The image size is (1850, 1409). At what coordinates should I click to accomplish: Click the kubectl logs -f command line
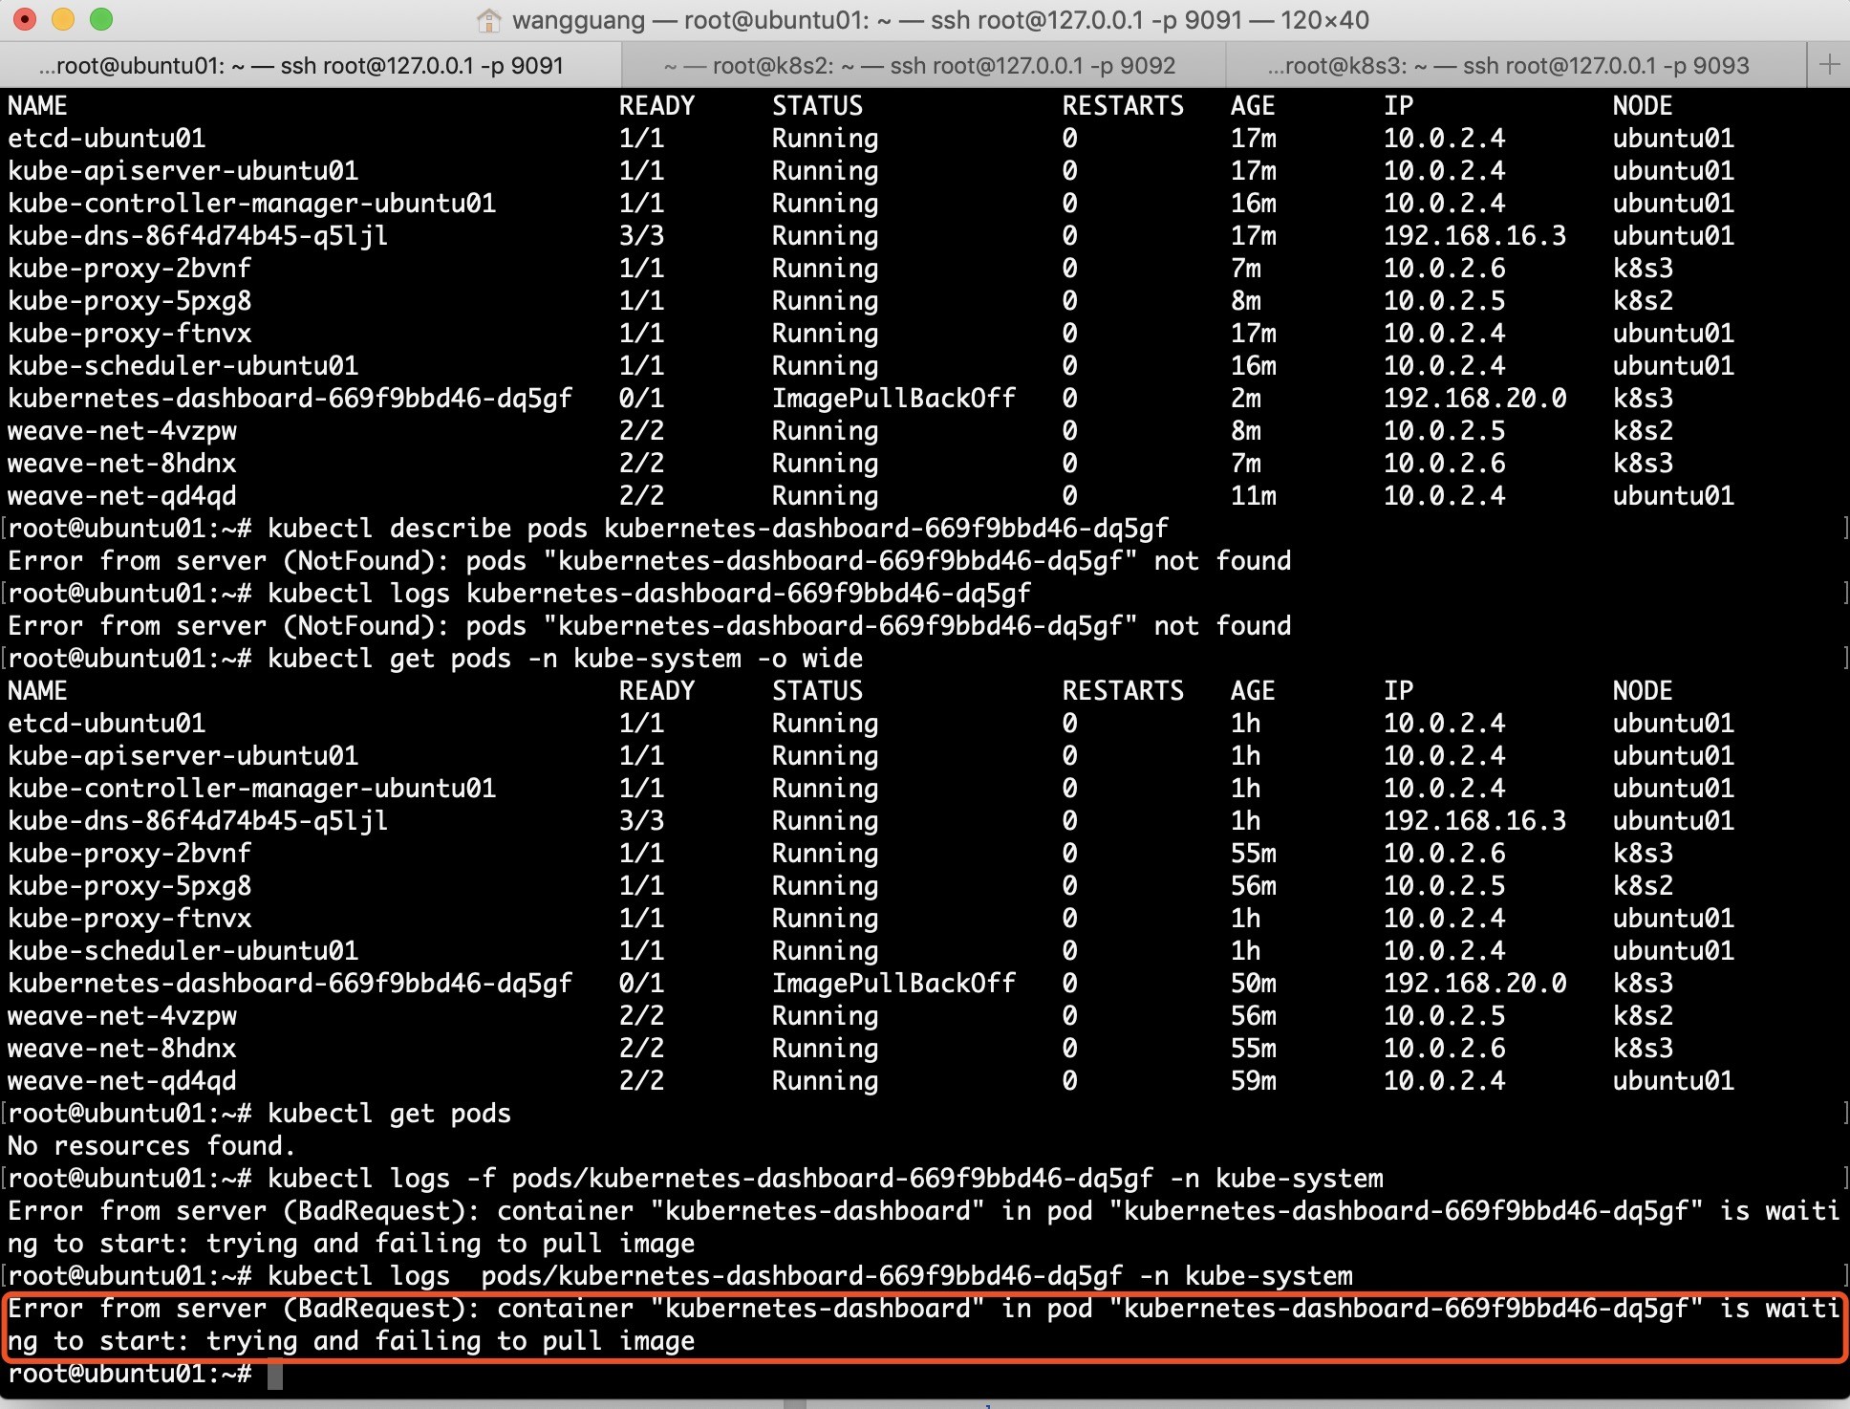tap(825, 1179)
